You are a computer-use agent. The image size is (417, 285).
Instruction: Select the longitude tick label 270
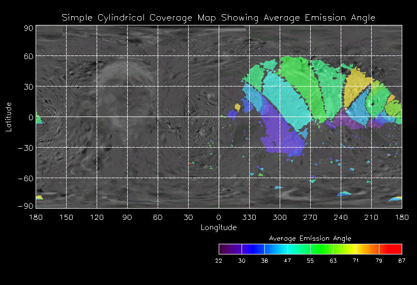(310, 217)
